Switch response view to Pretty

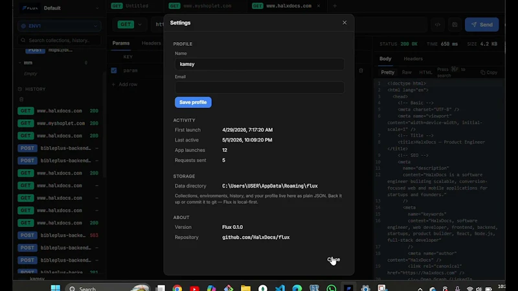pos(388,72)
